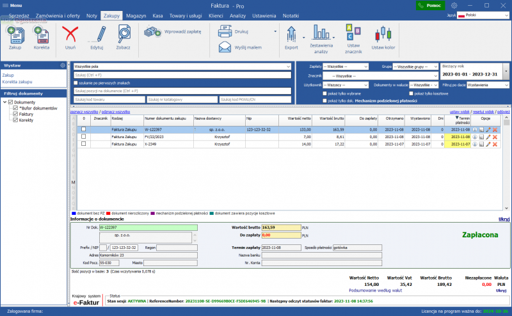The image size is (512, 316).
Task: Click the Zobacz preview icon
Action: pos(123,35)
